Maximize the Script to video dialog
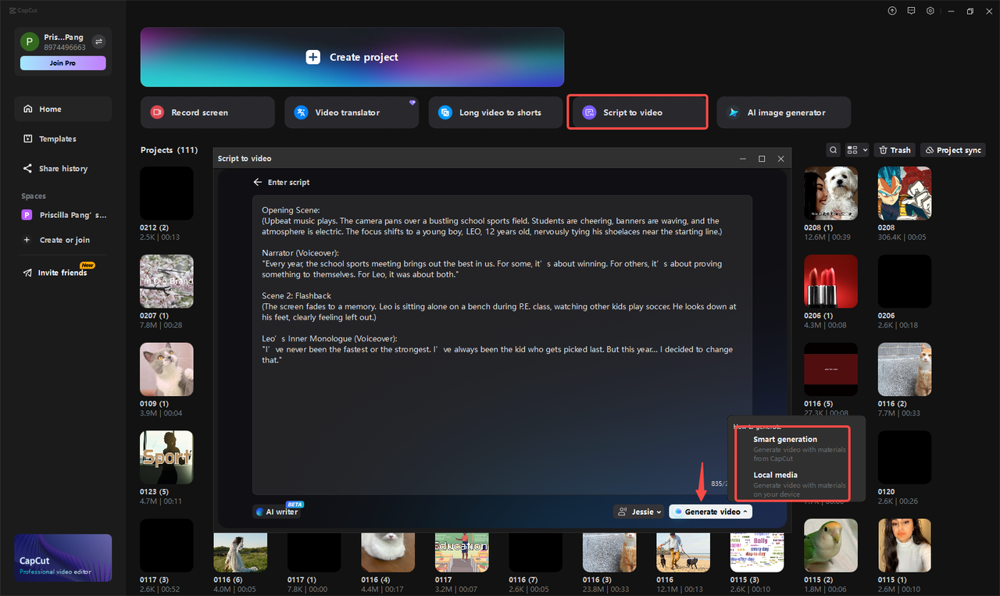The height and width of the screenshot is (596, 1000). tap(762, 159)
